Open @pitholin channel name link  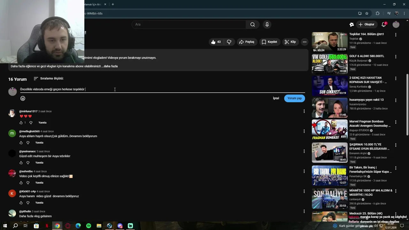click(25, 211)
